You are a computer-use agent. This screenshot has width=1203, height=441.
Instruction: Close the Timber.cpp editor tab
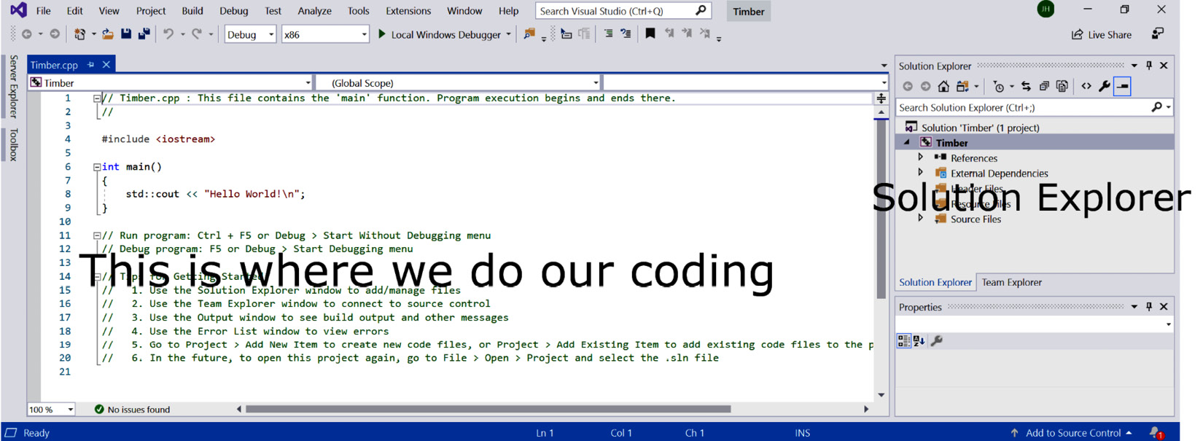pyautogui.click(x=106, y=65)
